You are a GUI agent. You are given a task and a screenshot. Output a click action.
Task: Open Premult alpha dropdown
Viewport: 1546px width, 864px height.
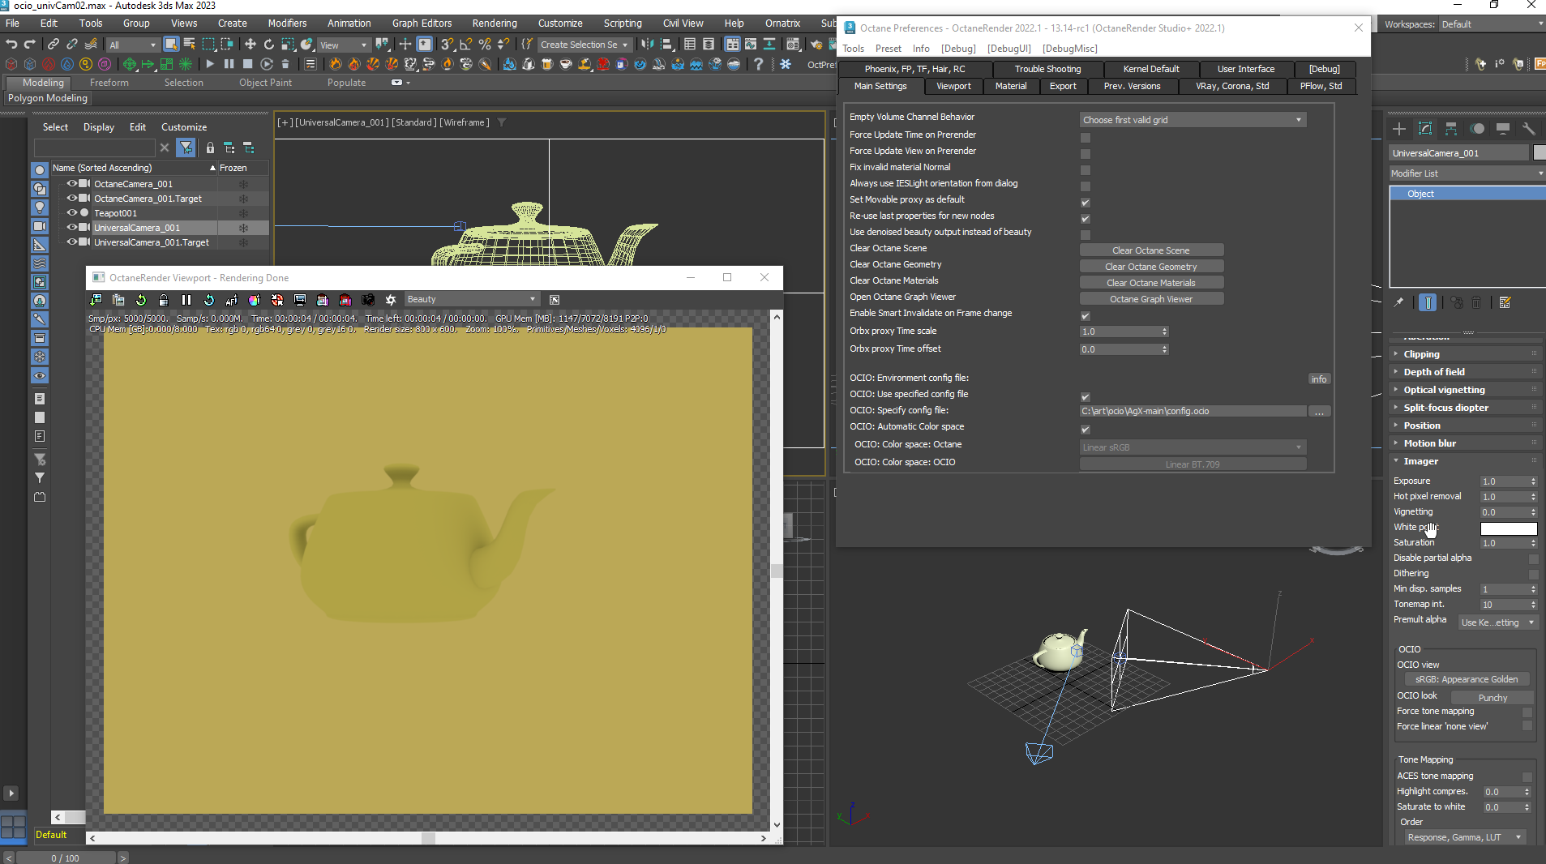coord(1497,622)
